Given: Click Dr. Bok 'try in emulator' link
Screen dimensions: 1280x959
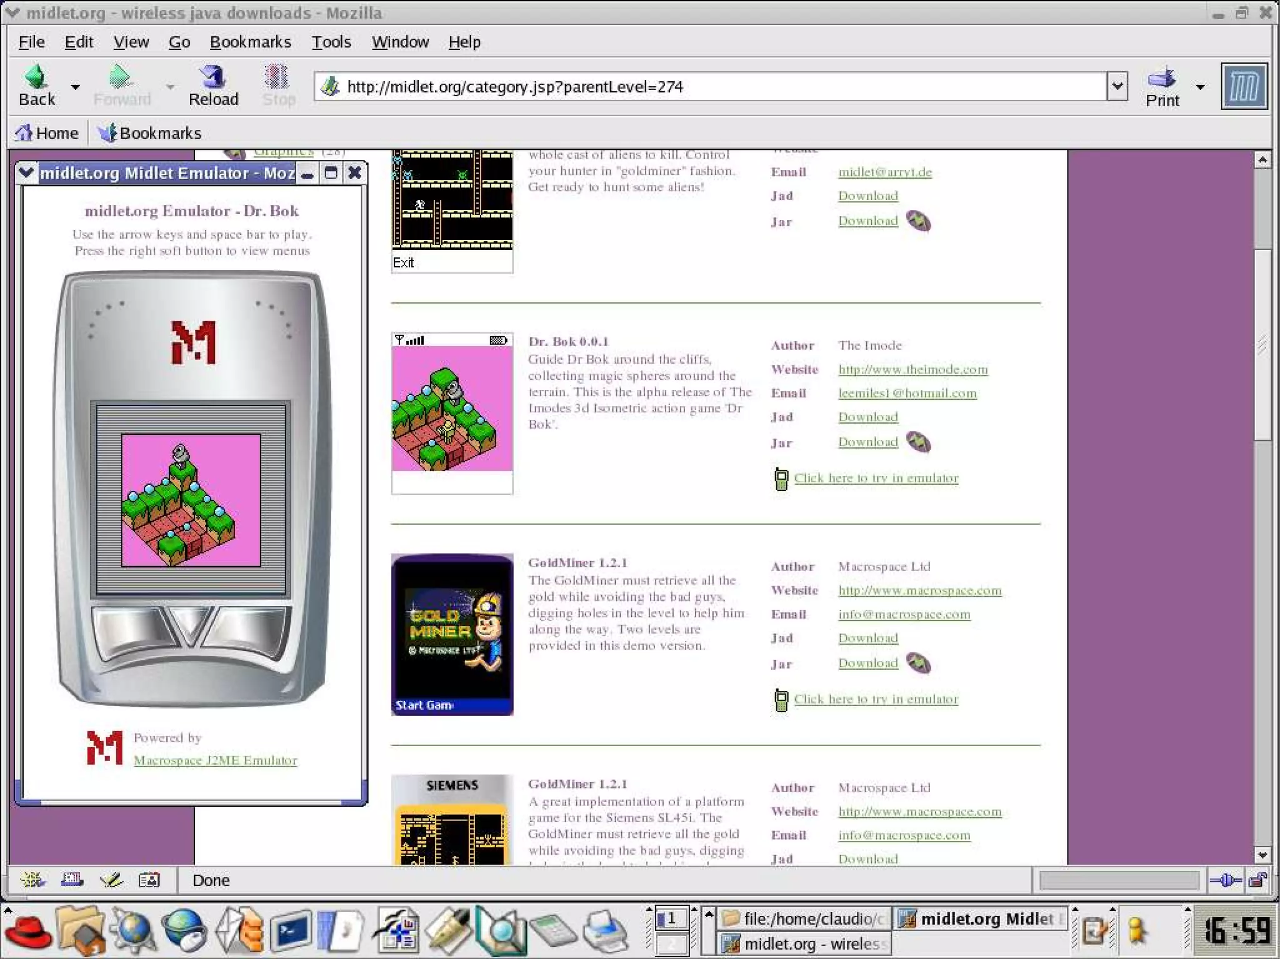Looking at the screenshot, I should coord(876,478).
